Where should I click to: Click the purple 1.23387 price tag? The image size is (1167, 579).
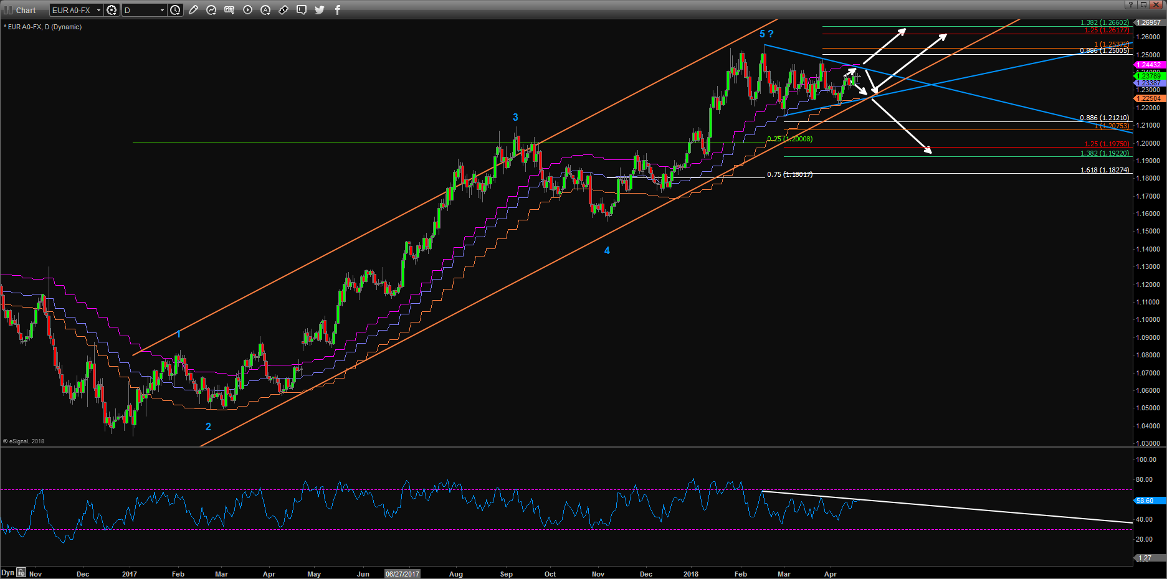[x=1150, y=83]
